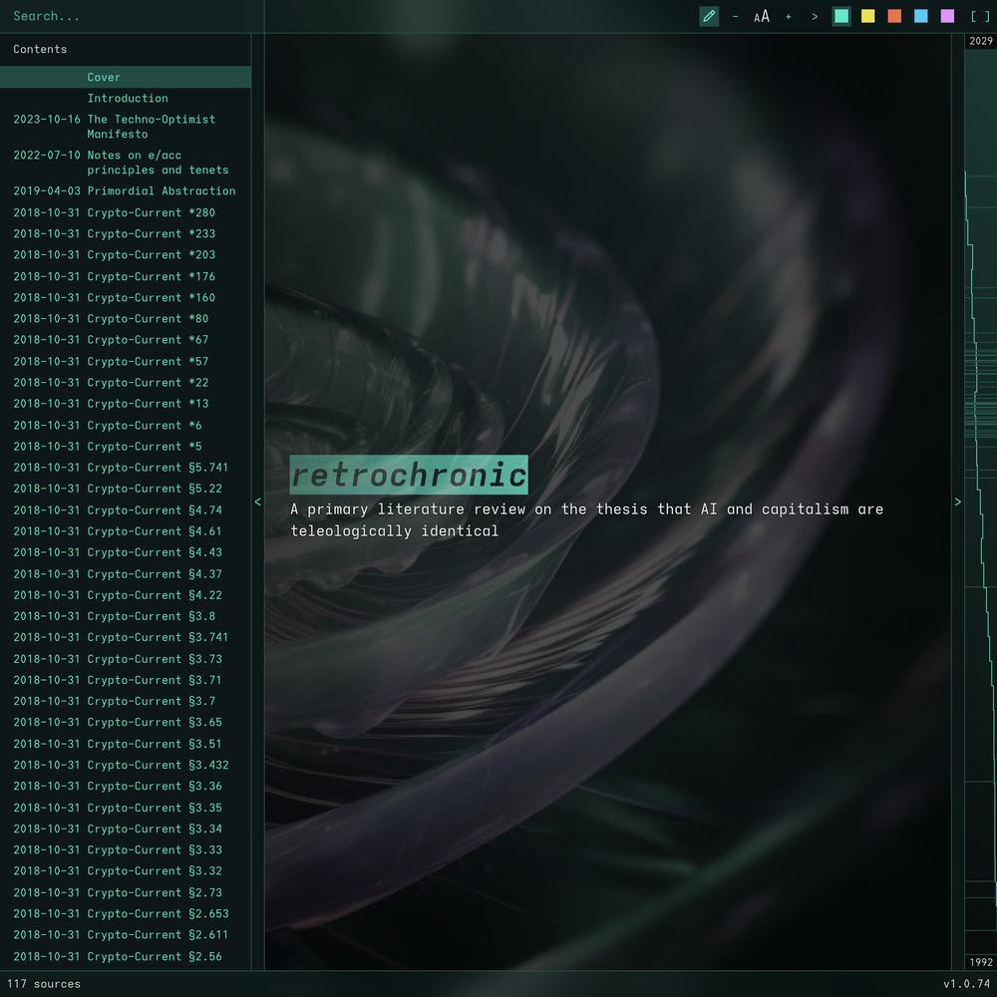Open Crypto-Current §5.22
The width and height of the screenshot is (997, 997).
click(126, 489)
